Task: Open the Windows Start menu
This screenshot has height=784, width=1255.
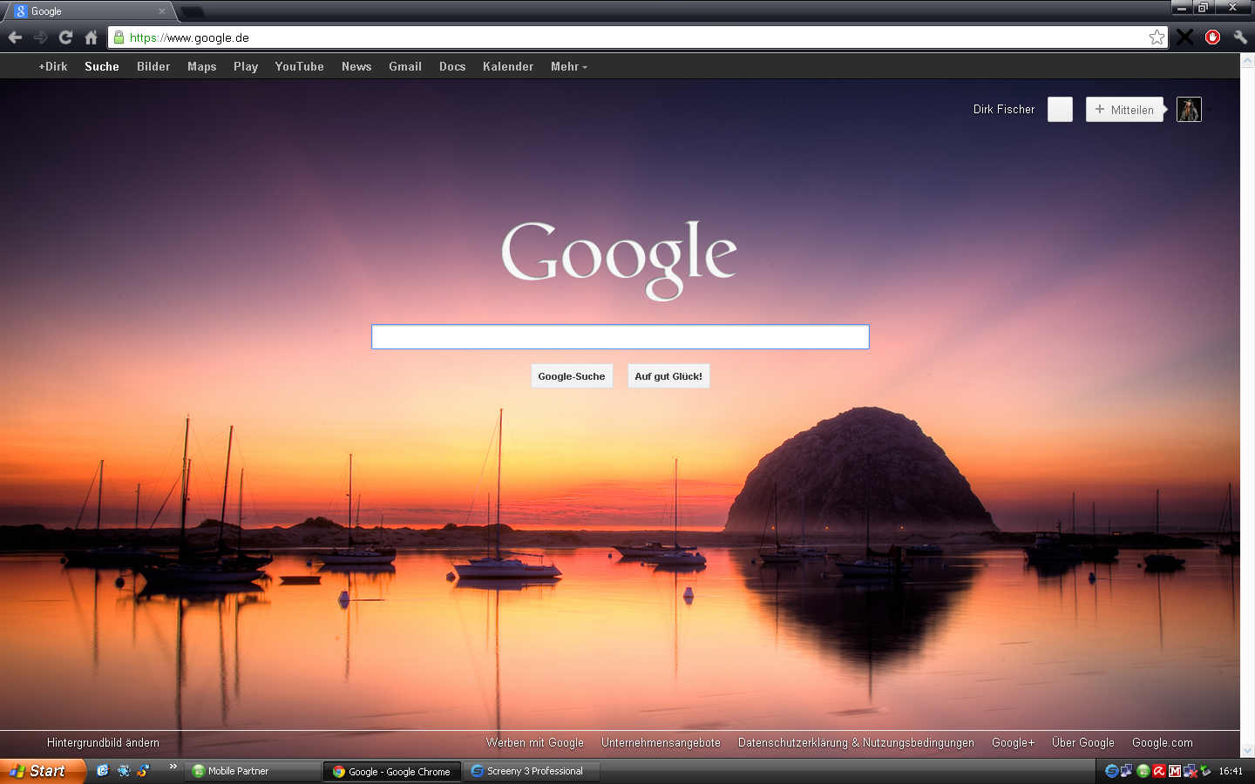Action: point(42,771)
